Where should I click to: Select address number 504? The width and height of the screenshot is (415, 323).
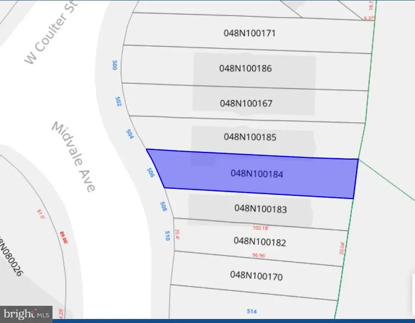pyautogui.click(x=130, y=134)
